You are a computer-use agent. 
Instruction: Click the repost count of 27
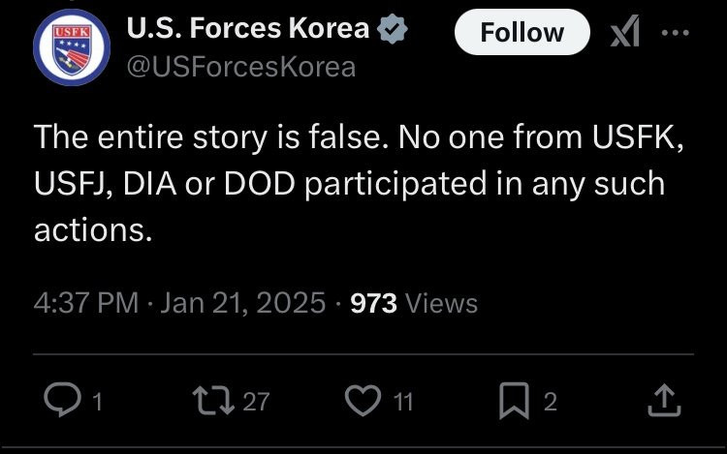[x=256, y=401]
